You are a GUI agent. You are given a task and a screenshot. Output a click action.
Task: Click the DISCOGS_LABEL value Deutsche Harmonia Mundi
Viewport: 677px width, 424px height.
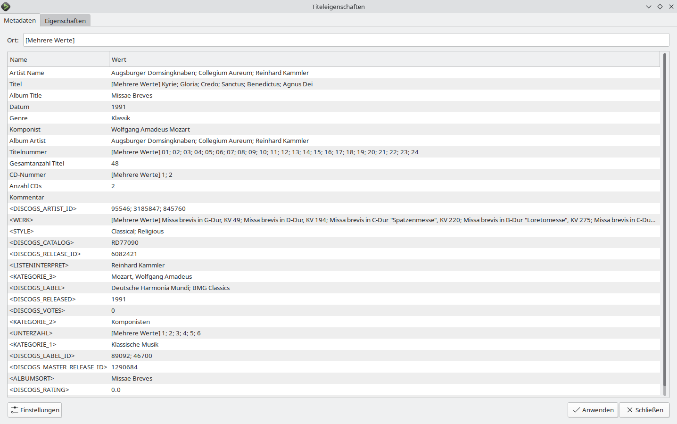(x=150, y=288)
